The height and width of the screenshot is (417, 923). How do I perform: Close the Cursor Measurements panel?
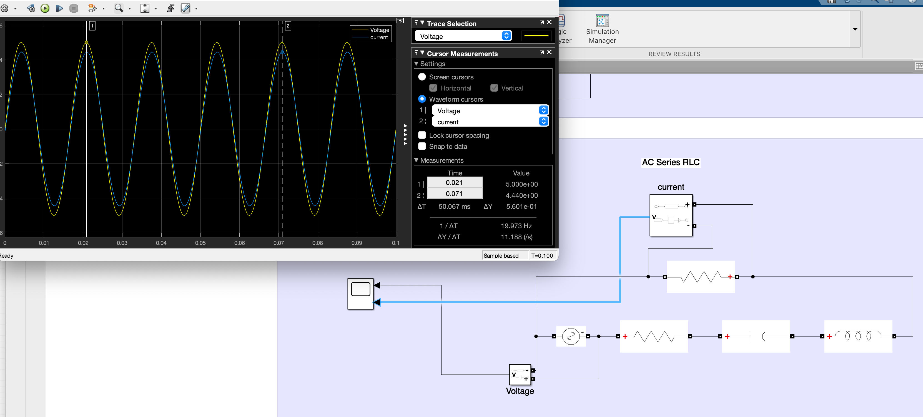tap(549, 52)
